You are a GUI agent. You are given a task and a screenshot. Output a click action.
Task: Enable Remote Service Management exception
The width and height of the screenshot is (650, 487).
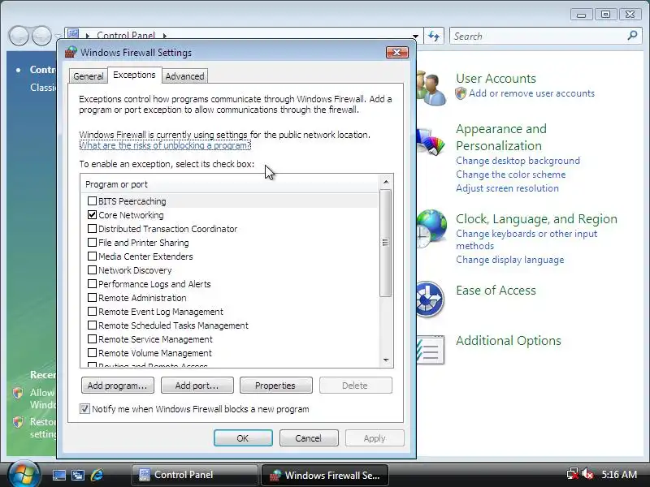pos(92,339)
